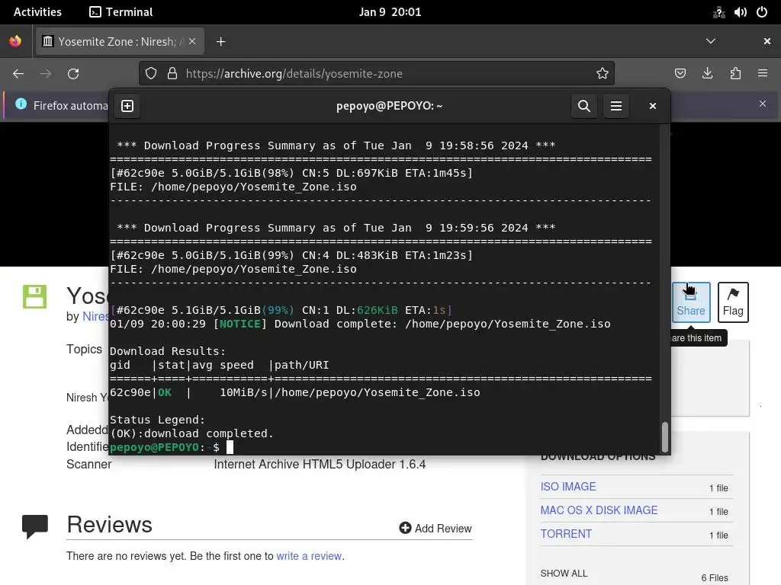
Task: Open the Pocket save icon in Firefox
Action: (680, 74)
